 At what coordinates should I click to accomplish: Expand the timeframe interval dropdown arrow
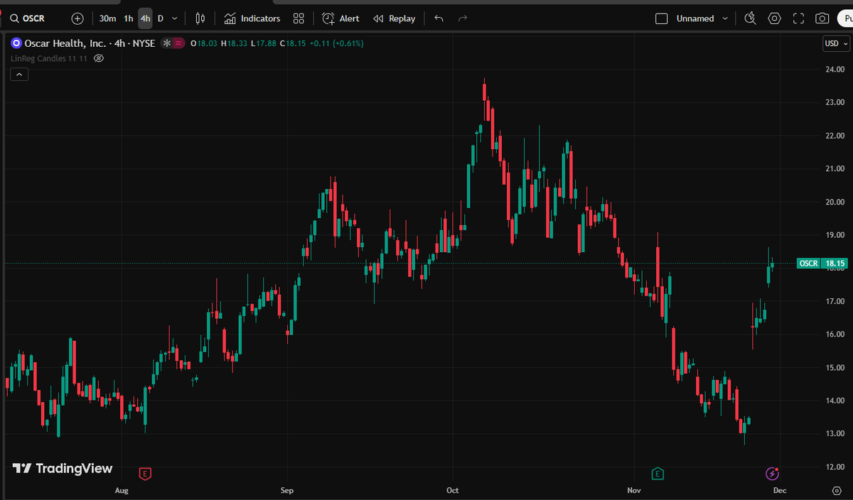click(x=175, y=18)
